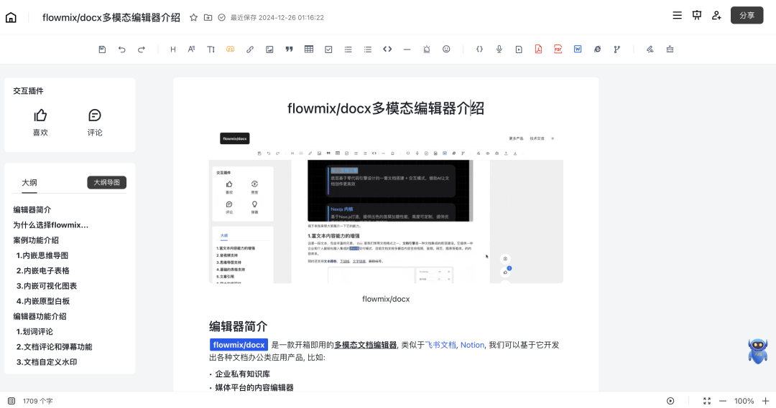Click the curly braces icon

[479, 49]
